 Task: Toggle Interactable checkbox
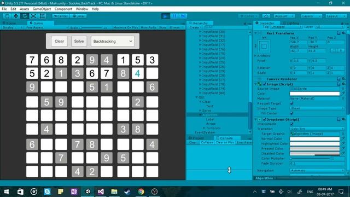coord(291,124)
